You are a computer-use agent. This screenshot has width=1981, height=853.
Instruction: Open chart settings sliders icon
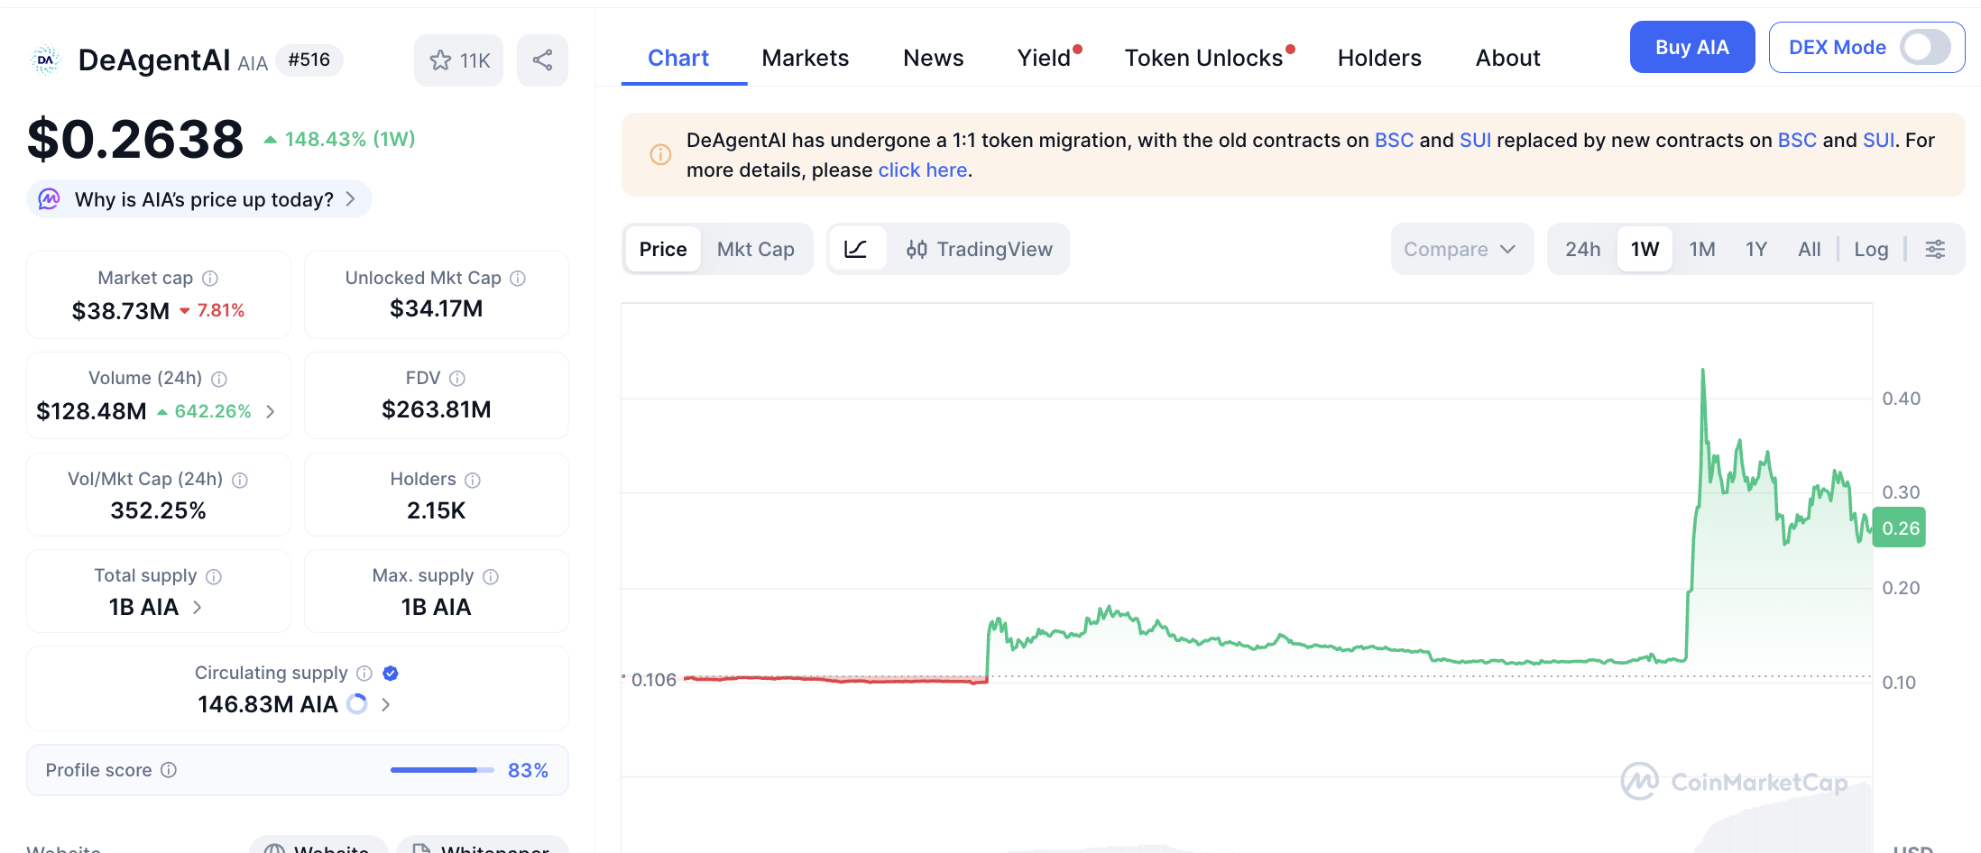tap(1935, 249)
